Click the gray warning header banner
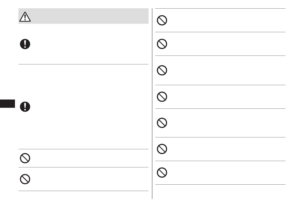This screenshot has height=214, width=304. pyautogui.click(x=83, y=16)
